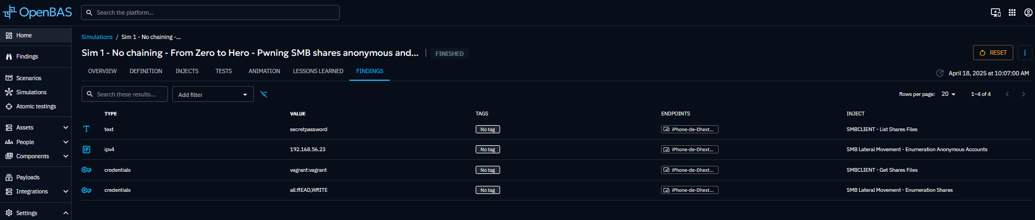This screenshot has height=220, width=1035.
Task: Open the apps grid icon
Action: tap(1012, 12)
